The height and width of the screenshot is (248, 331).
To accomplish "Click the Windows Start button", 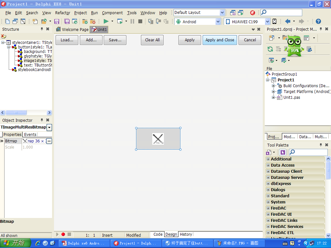I will coord(16,243).
